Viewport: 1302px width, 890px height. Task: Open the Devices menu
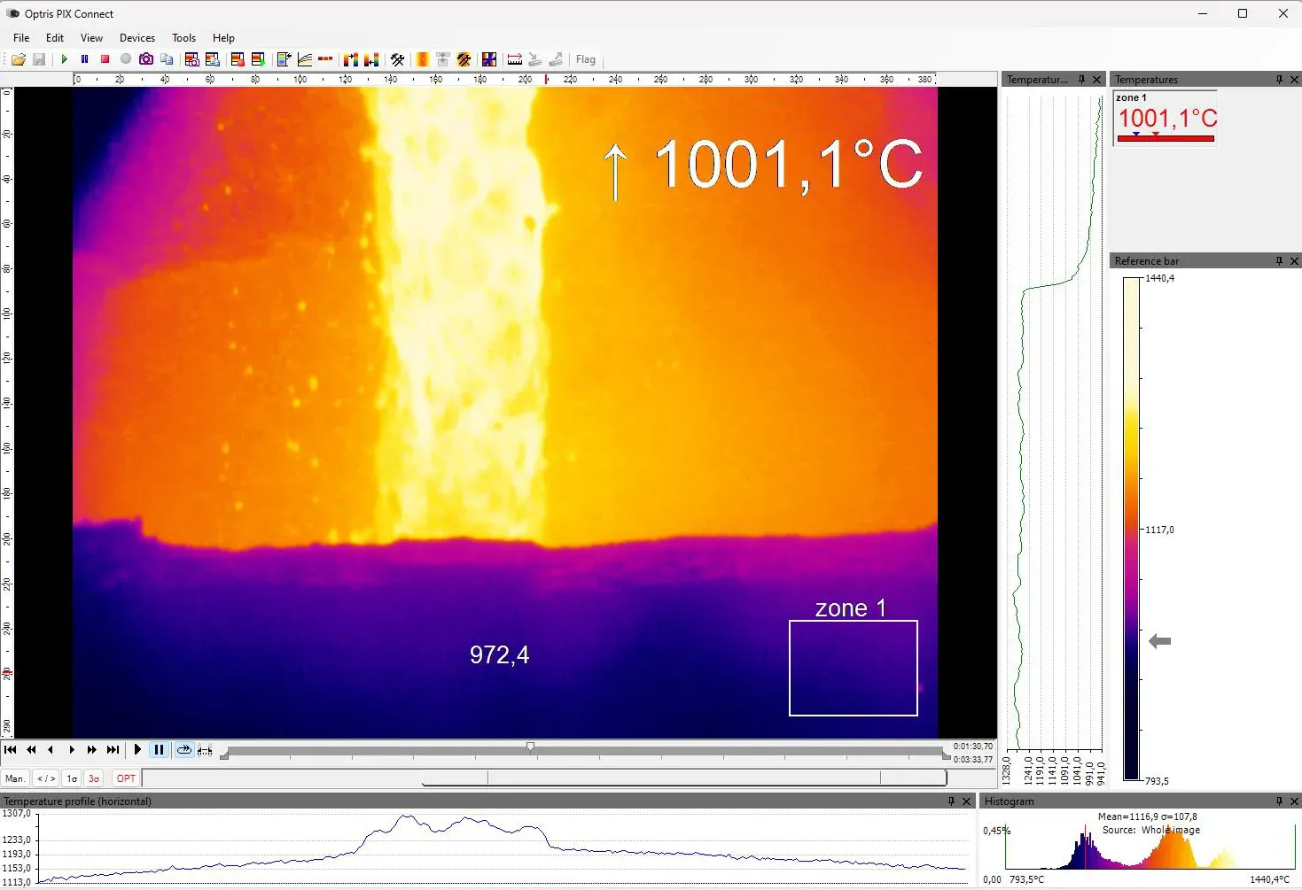[x=136, y=38]
